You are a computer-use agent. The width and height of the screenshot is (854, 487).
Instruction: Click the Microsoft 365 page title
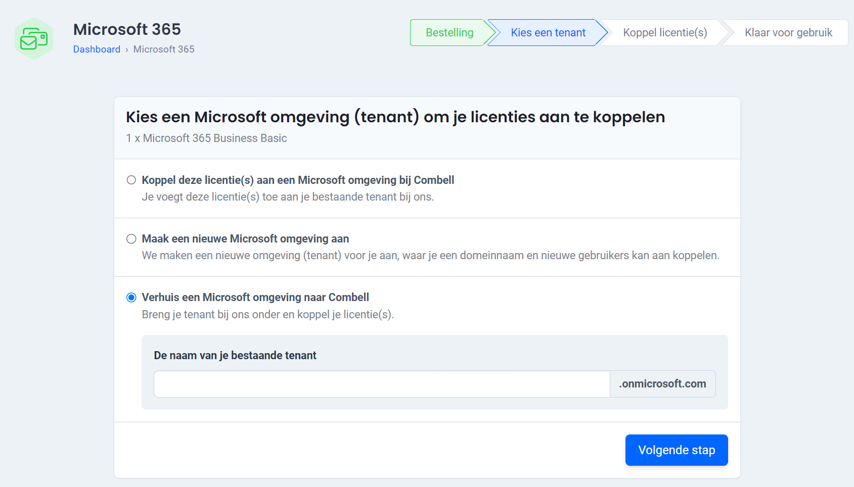pos(127,29)
